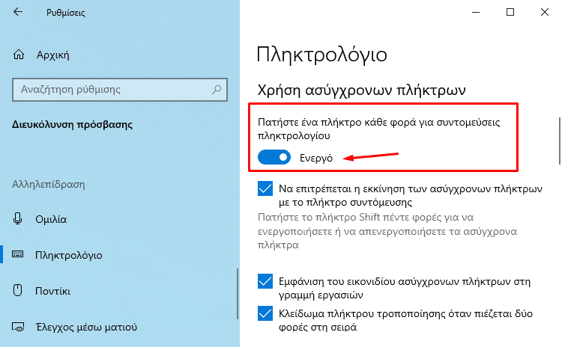Click the Ποντίκι mouse icon
The image size is (562, 347).
pyautogui.click(x=17, y=290)
